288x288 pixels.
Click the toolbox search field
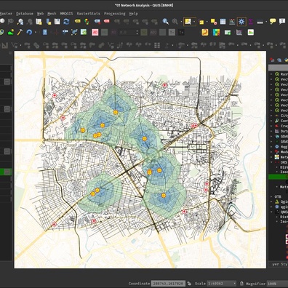coord(278,68)
